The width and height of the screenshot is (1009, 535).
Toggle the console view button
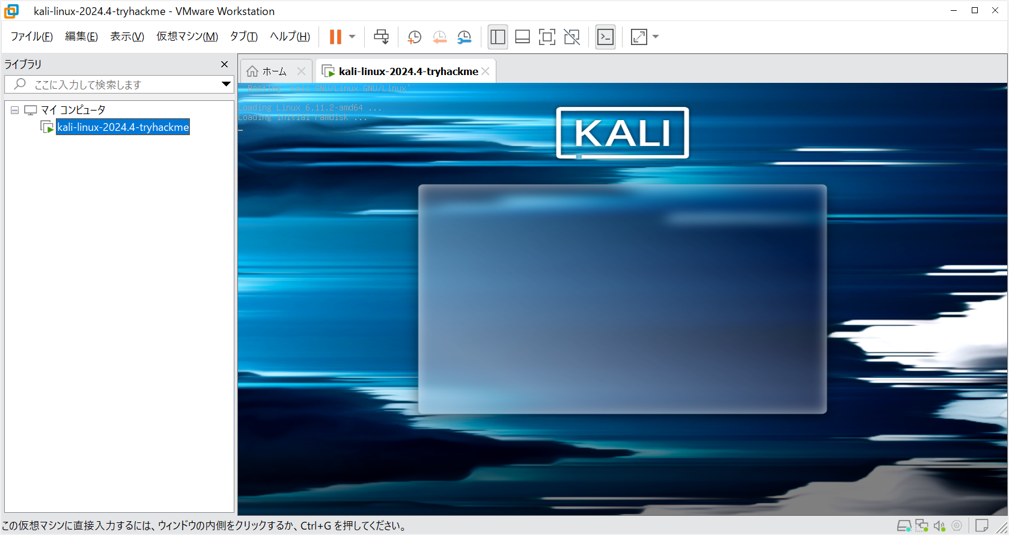point(605,37)
